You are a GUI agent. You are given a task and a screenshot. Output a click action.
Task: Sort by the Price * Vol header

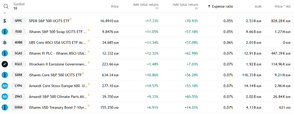click(282, 6)
